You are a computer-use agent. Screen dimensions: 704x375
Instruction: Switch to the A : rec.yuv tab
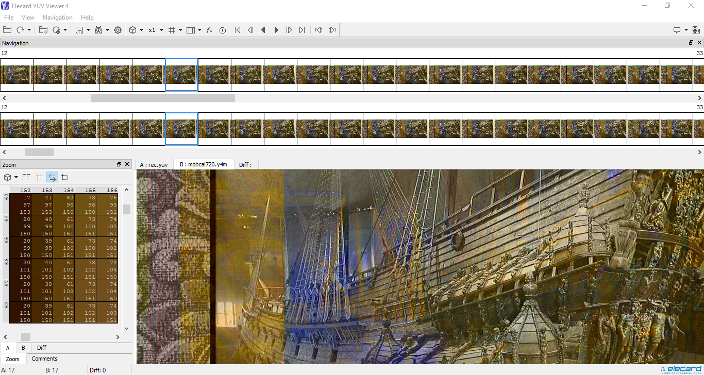point(154,165)
